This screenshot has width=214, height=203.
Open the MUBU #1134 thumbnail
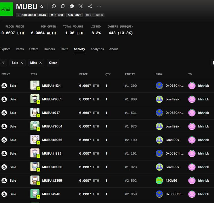click(35, 85)
